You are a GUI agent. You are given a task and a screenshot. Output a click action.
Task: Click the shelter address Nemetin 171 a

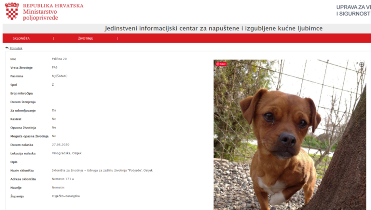point(63,179)
